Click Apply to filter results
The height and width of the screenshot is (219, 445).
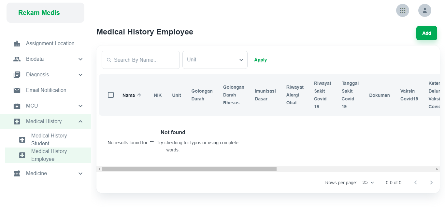[260, 59]
